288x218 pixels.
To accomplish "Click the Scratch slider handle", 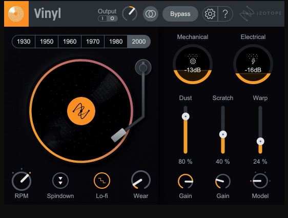I will pyautogui.click(x=223, y=134).
